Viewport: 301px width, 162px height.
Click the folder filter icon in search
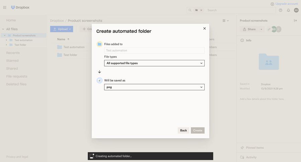click(x=196, y=10)
